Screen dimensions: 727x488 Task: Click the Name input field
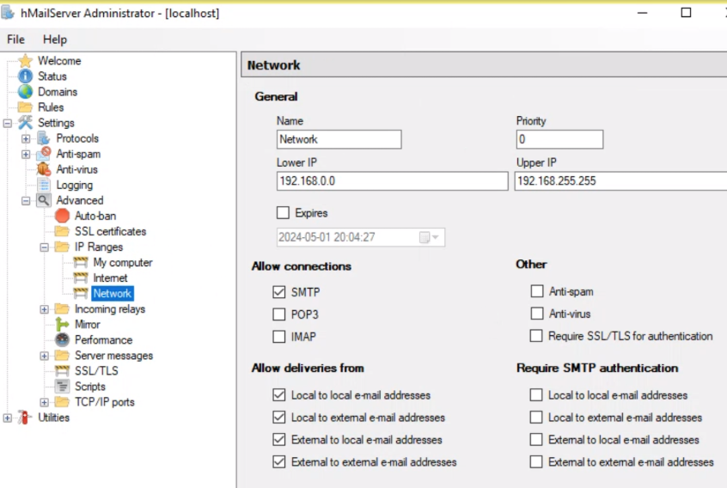pos(339,139)
